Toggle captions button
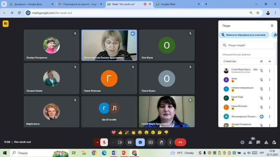The image size is (280, 157). coord(129,142)
